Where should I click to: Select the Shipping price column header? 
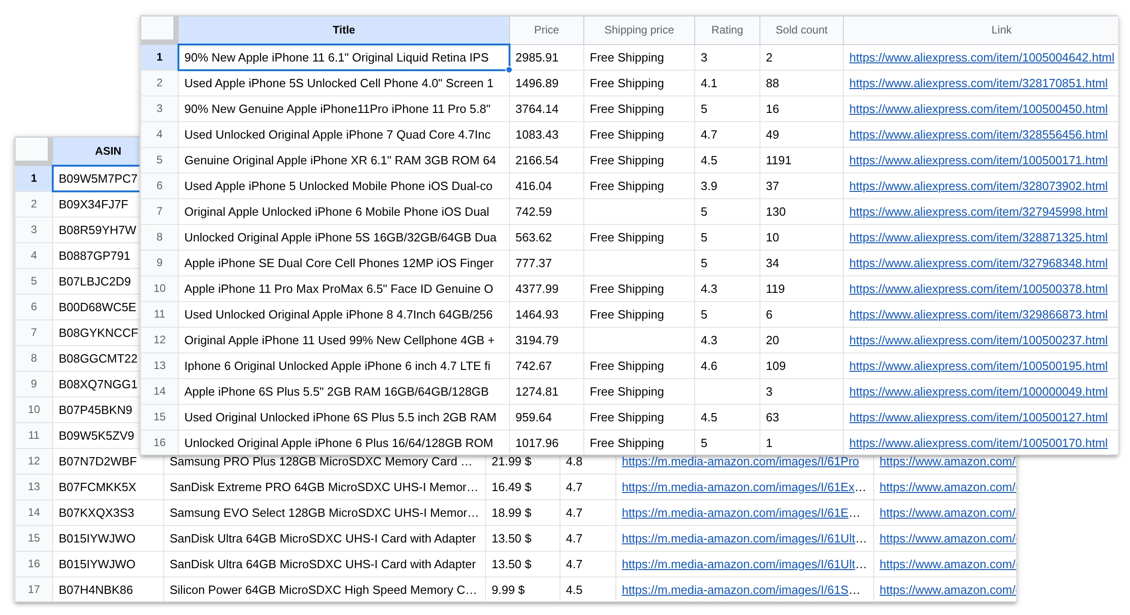click(x=639, y=30)
